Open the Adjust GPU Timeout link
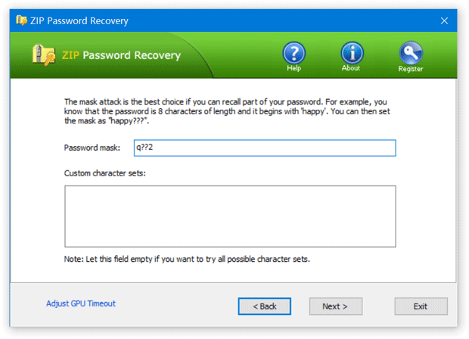Image resolution: width=469 pixels, height=339 pixels. (x=81, y=304)
